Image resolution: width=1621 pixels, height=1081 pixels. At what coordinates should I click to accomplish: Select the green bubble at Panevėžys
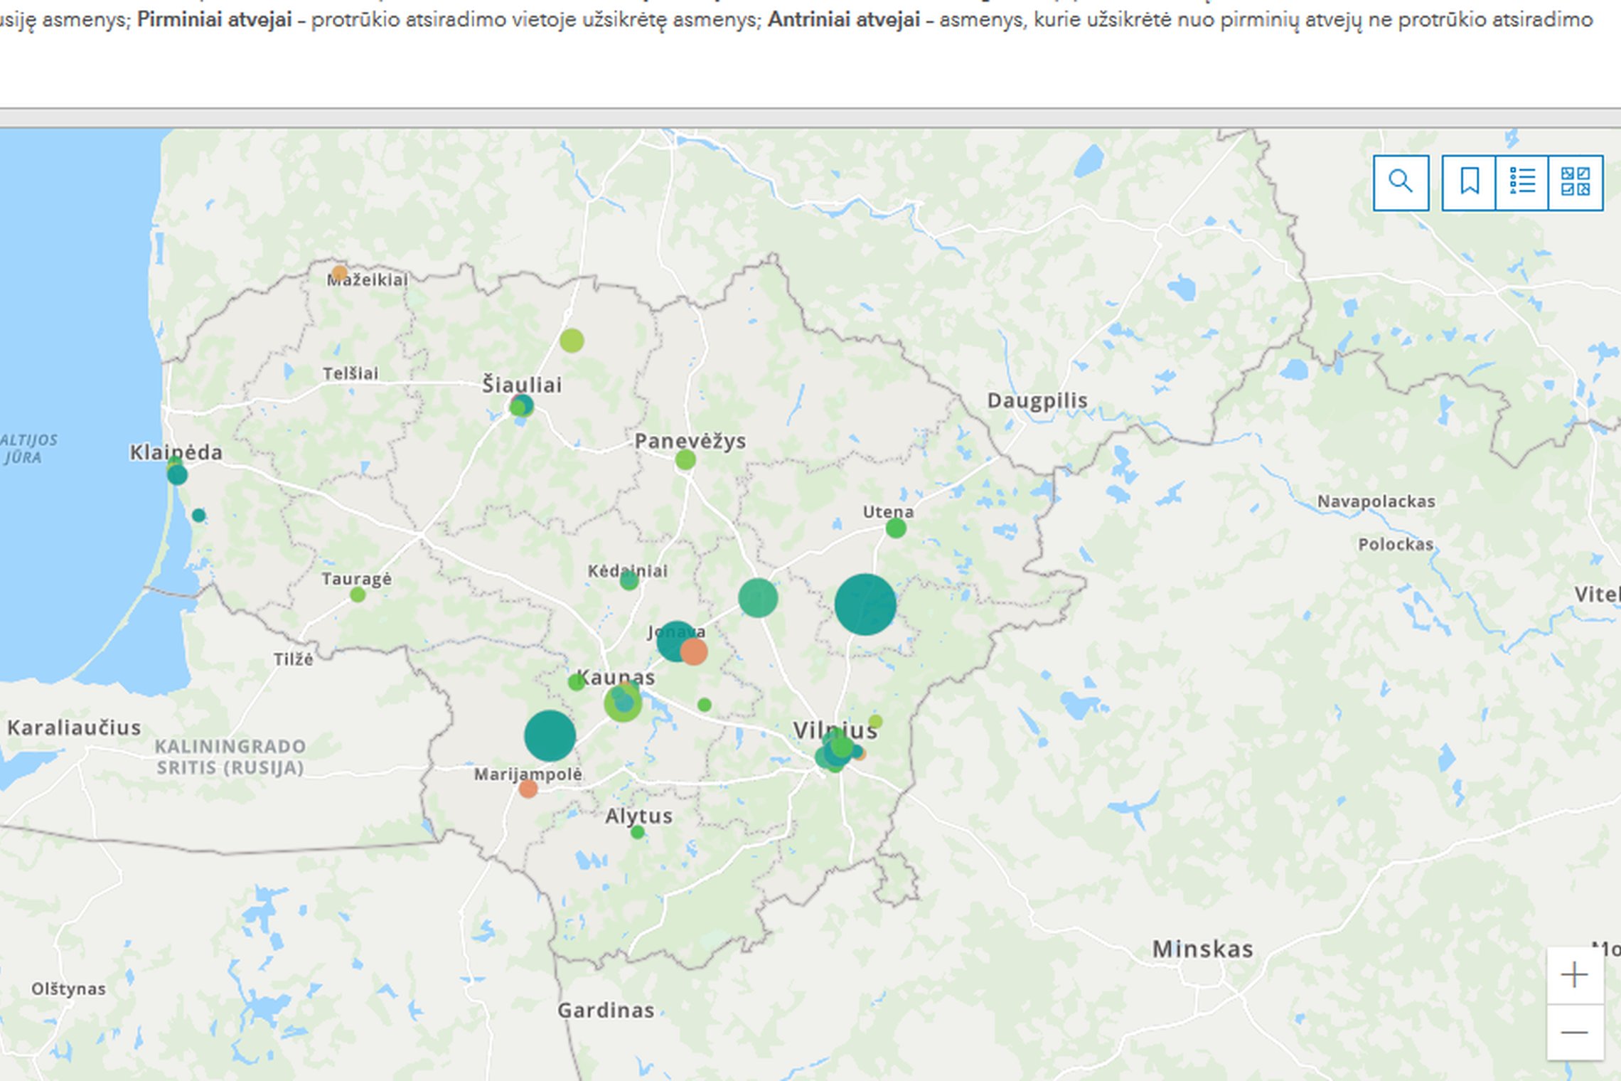click(685, 459)
